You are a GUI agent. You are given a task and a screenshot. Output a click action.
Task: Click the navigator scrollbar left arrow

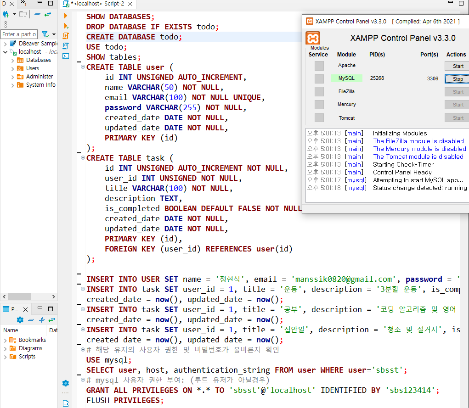(4, 296)
